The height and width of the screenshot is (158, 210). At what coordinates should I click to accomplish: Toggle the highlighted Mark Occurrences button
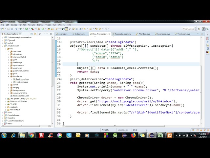coord(66,29)
